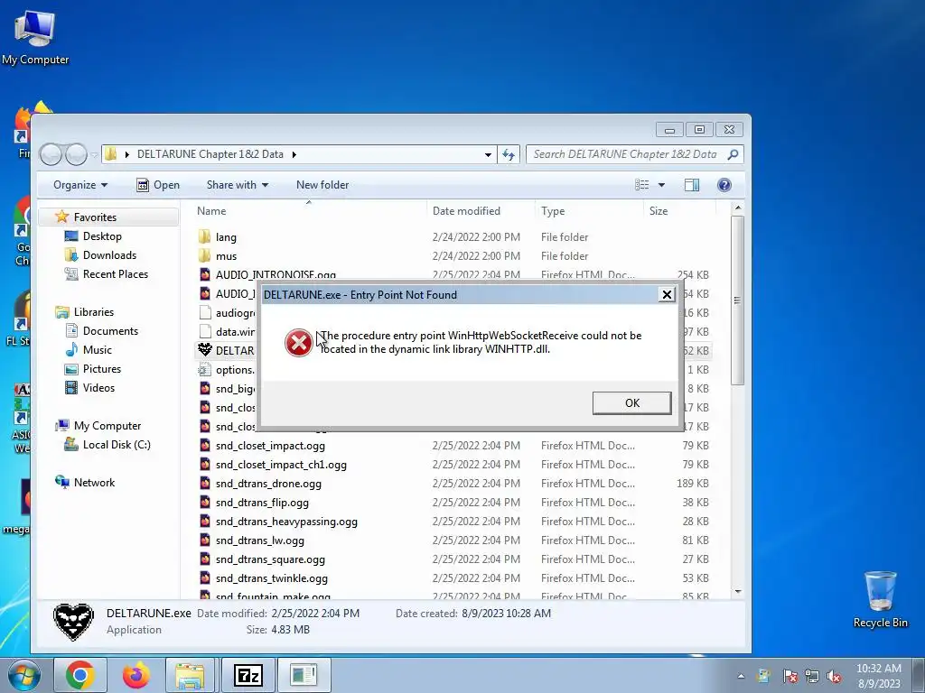Open the clock showing 10:32 AM
Screen dimensions: 925x693
pos(878,676)
